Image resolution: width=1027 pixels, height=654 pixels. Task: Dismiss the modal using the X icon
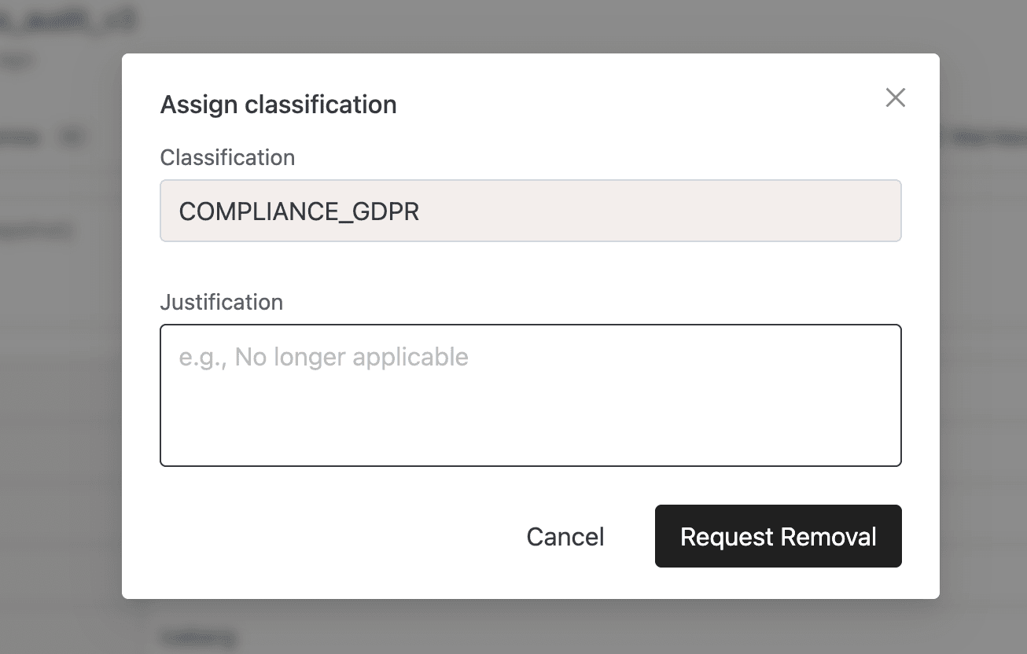click(895, 97)
